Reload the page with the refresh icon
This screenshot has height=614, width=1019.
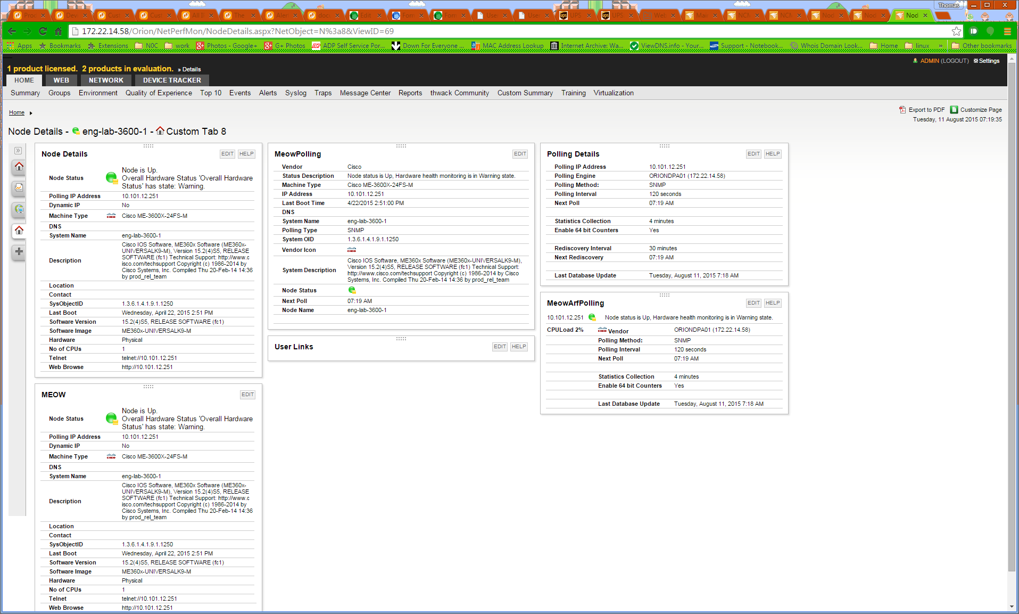point(43,31)
